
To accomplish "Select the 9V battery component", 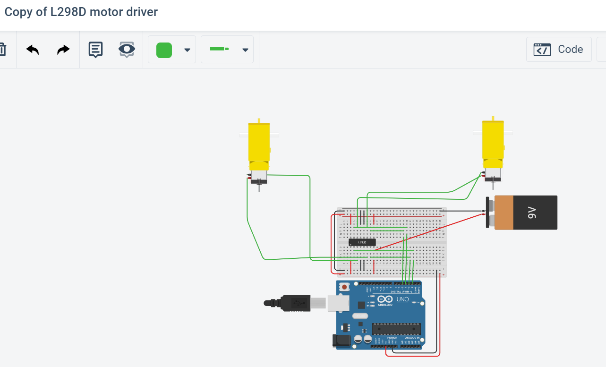I will pos(521,213).
